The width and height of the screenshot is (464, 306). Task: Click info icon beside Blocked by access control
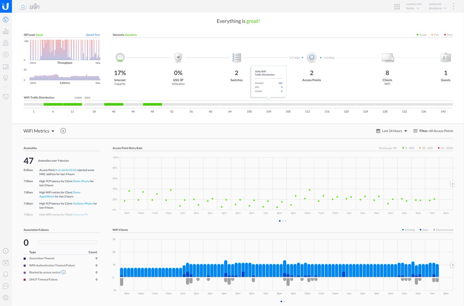[x=64, y=272]
